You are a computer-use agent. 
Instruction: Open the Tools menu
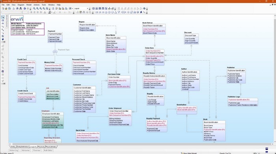click(x=44, y=5)
